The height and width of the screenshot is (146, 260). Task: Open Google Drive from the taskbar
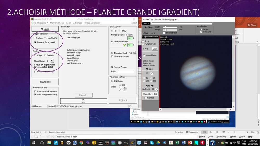point(158,143)
